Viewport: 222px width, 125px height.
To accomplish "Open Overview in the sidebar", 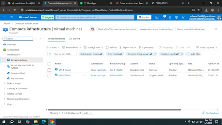I will tap(11, 45).
